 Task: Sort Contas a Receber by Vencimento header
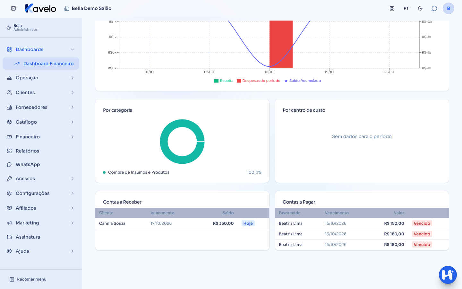pyautogui.click(x=163, y=213)
